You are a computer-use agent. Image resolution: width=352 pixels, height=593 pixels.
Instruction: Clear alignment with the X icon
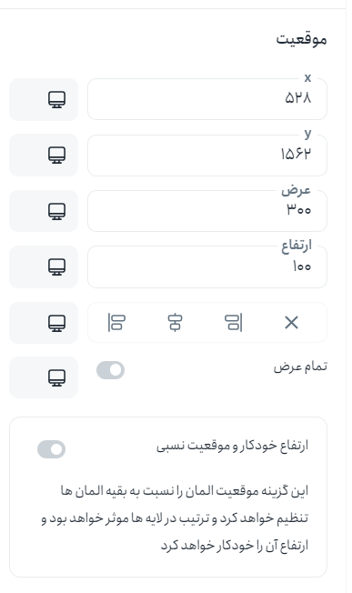291,323
